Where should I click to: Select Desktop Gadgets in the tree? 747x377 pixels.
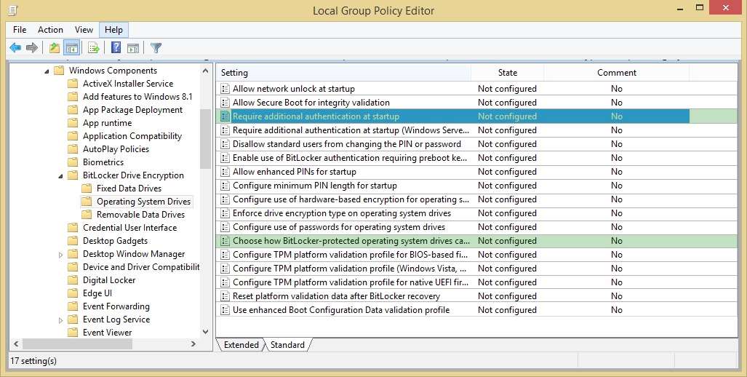click(116, 241)
